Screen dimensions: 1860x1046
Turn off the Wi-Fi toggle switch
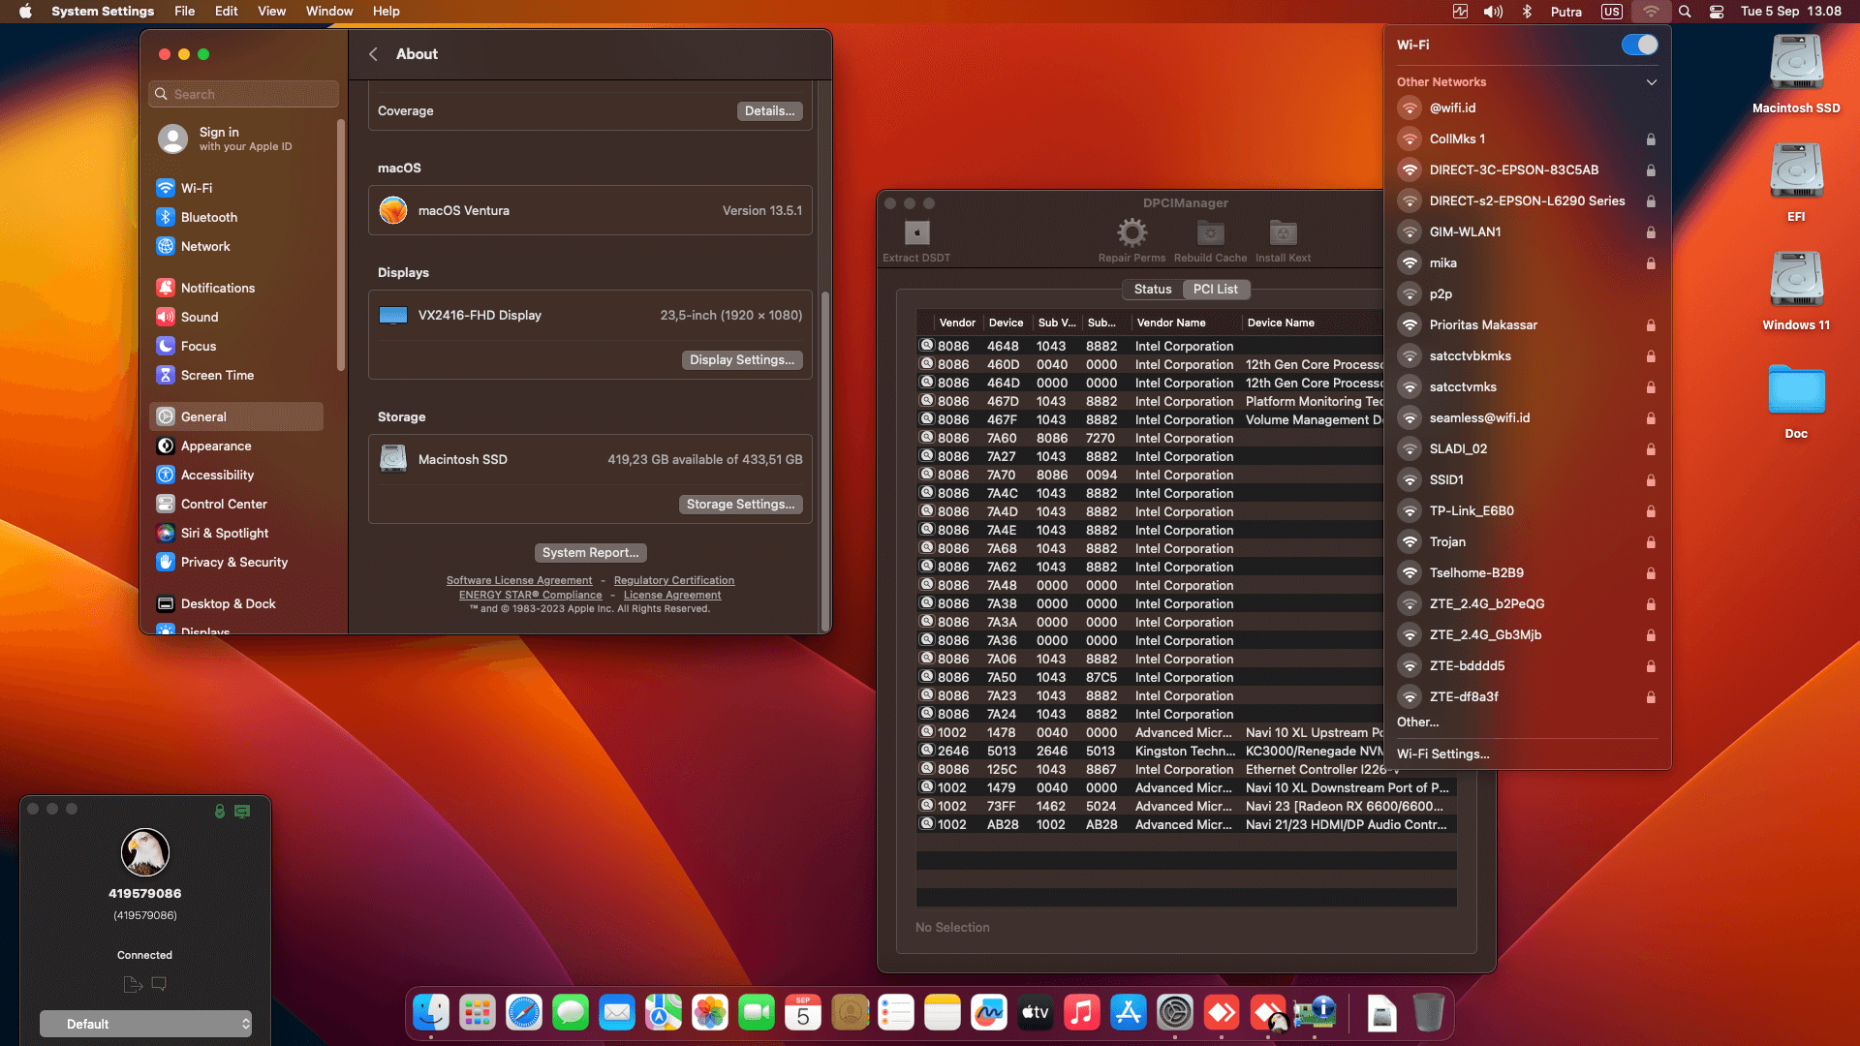click(1639, 45)
